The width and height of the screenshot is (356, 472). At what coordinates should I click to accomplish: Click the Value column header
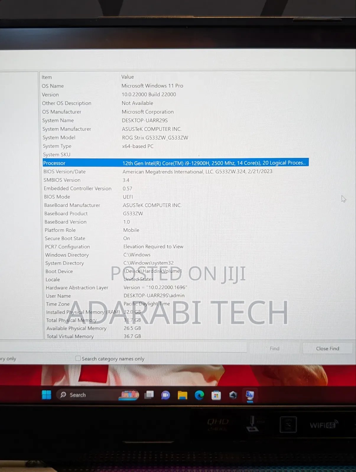click(127, 77)
